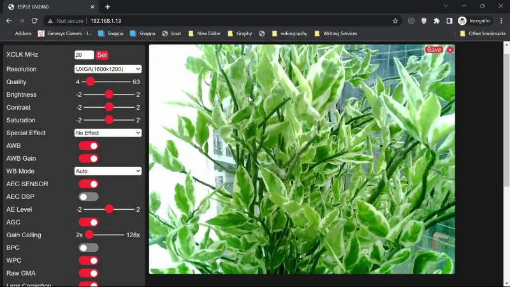Turn off the AEC SENSOR toggle

tap(89, 184)
